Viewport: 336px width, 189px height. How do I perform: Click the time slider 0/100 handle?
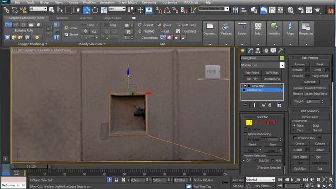click(x=31, y=166)
